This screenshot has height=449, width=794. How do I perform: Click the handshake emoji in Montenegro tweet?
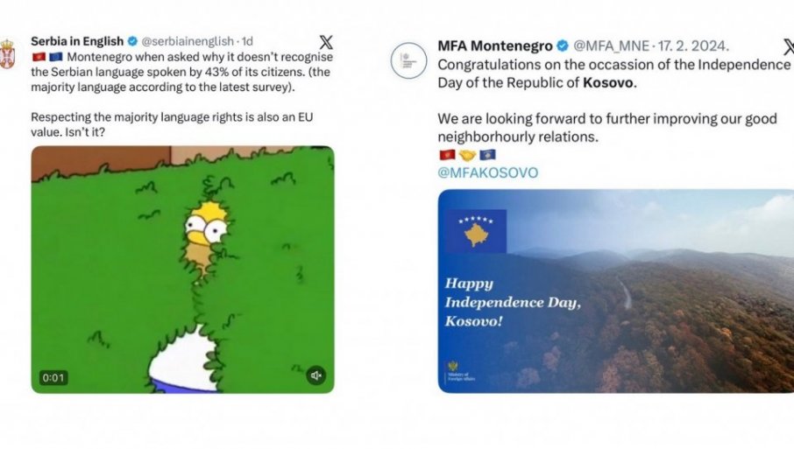pyautogui.click(x=466, y=155)
